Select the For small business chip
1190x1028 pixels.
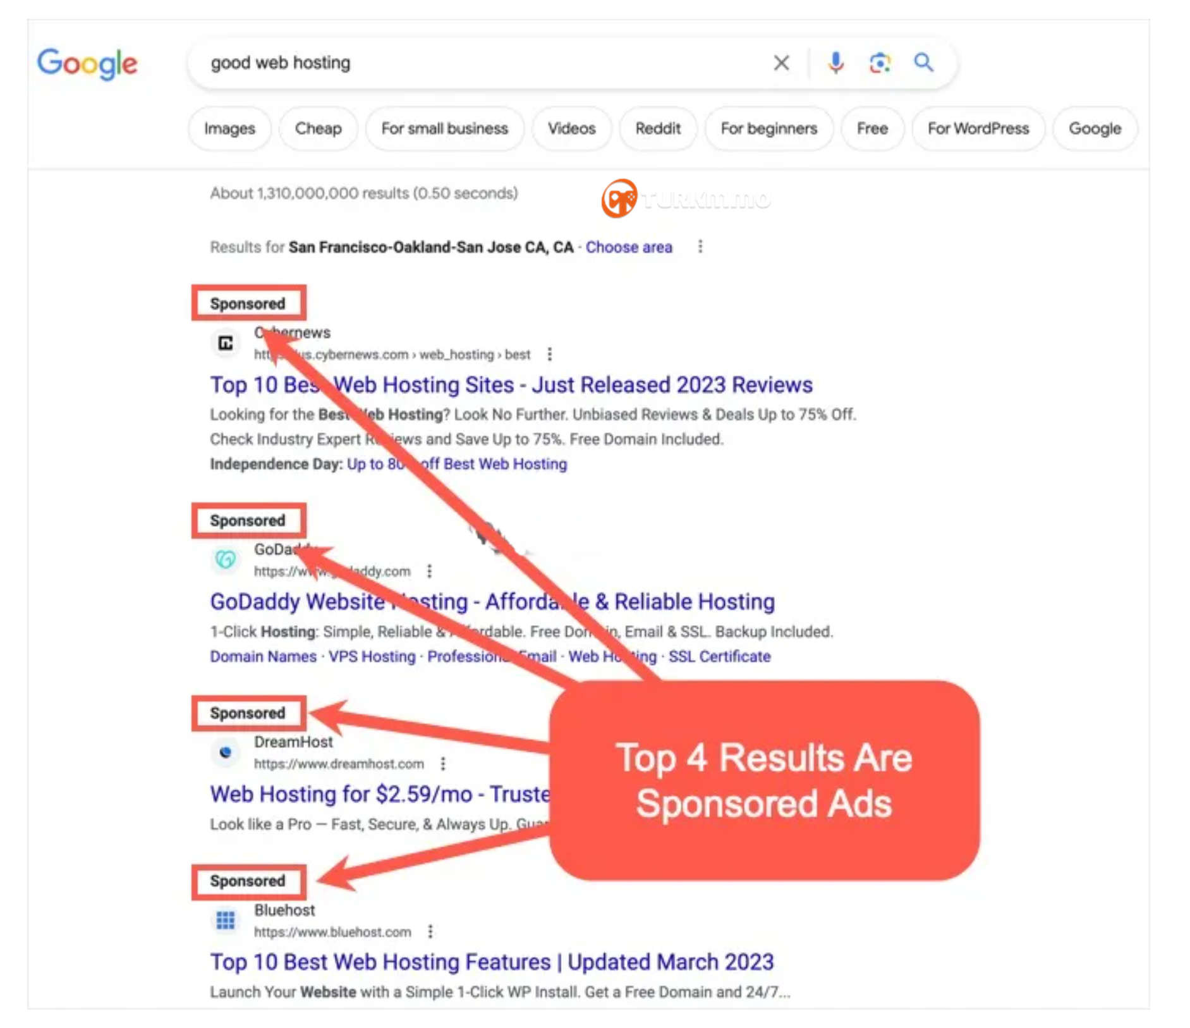pos(444,128)
